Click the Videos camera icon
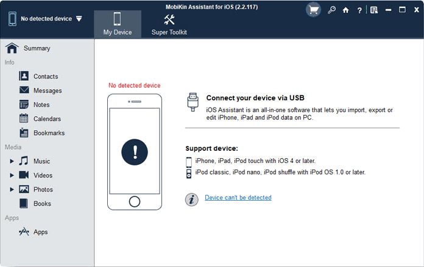This screenshot has height=267, width=424. (x=24, y=175)
